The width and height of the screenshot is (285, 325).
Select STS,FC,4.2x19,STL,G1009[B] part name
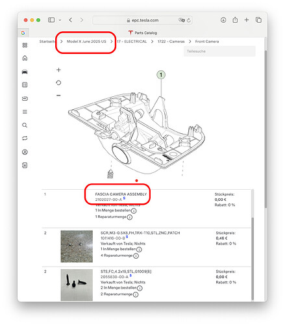pos(126,272)
